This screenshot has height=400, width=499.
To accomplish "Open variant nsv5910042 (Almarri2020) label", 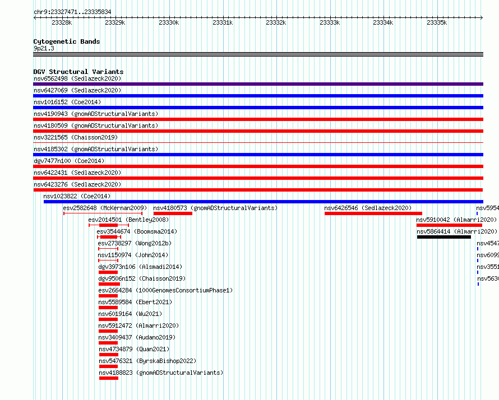I will click(456, 220).
